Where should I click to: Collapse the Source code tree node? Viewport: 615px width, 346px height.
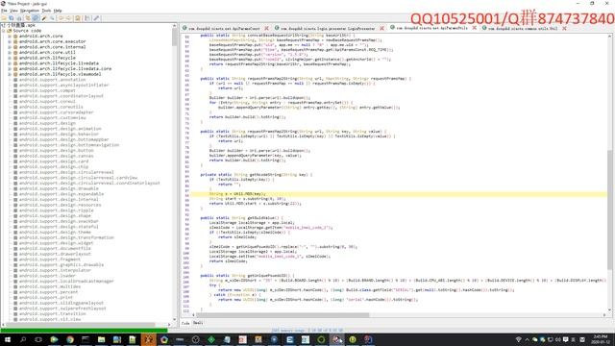pos(4,31)
